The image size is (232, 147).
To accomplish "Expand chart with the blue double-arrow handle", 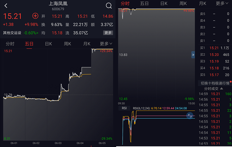I will coord(193,55).
